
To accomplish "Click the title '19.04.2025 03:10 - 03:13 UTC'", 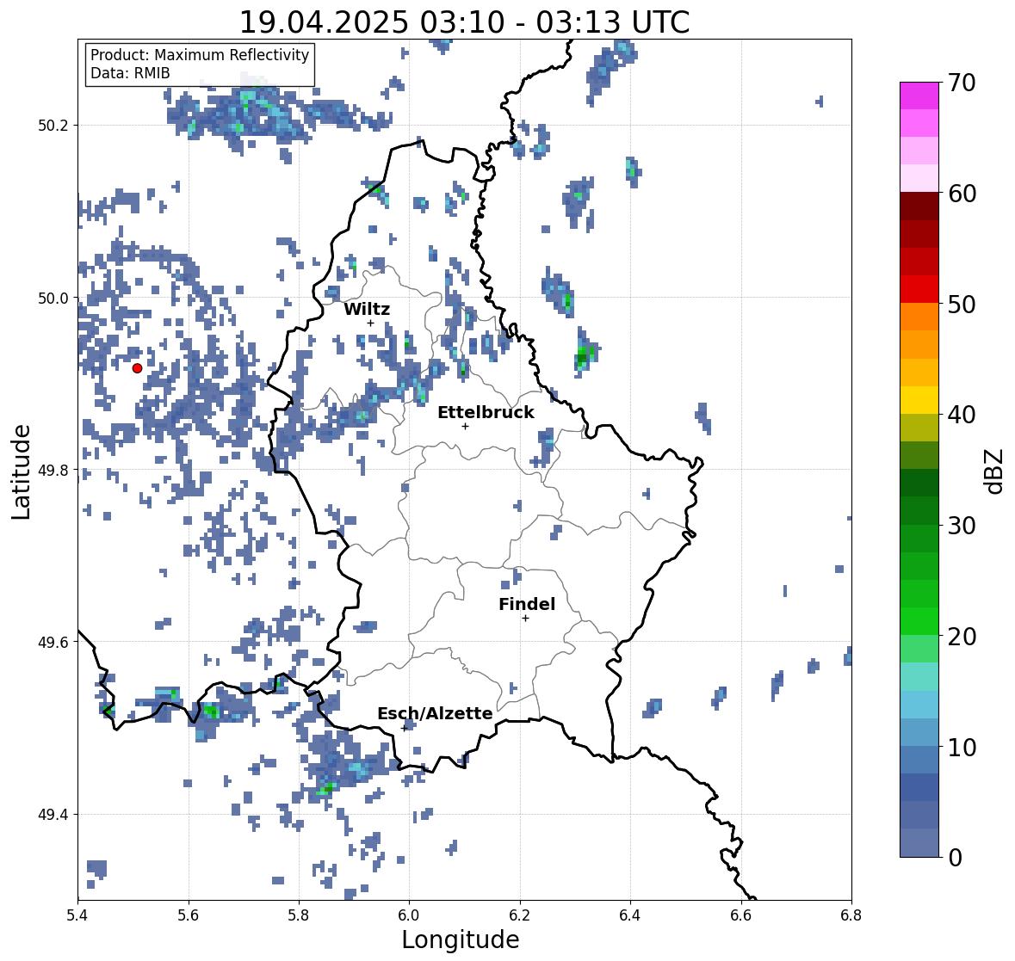I will coord(465,22).
